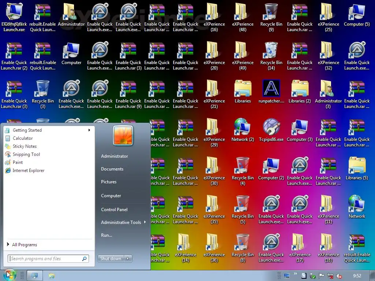The height and width of the screenshot is (281, 375).
Task: Select Recycle Bin (14) desktop icon
Action: pos(271,56)
